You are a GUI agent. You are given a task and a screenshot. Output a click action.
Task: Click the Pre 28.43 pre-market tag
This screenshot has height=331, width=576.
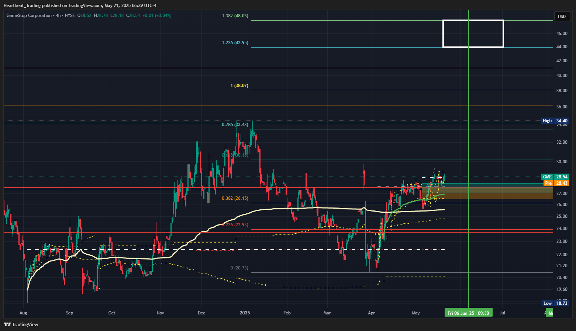pyautogui.click(x=556, y=183)
